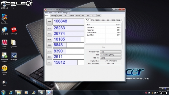The height and width of the screenshot is (95, 169).
Task: Switch to the Device tab
Action: pyautogui.click(x=78, y=16)
